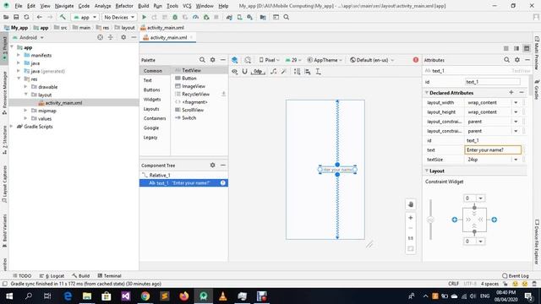The height and width of the screenshot is (304, 541).
Task: Collapse the Declared Attributes section
Action: [x=427, y=93]
